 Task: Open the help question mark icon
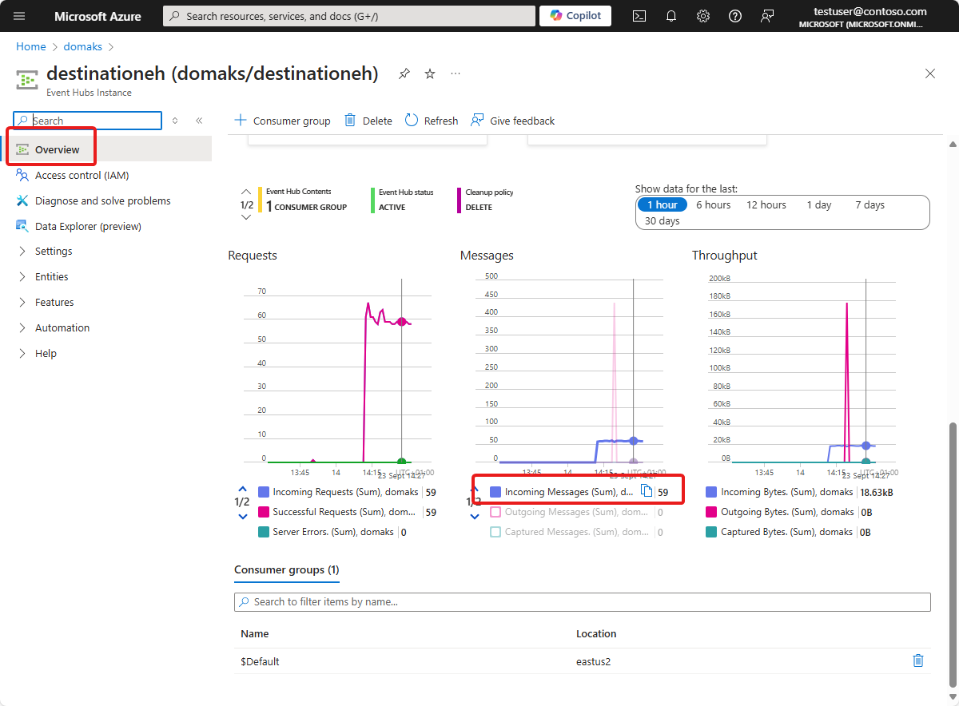pyautogui.click(x=734, y=15)
